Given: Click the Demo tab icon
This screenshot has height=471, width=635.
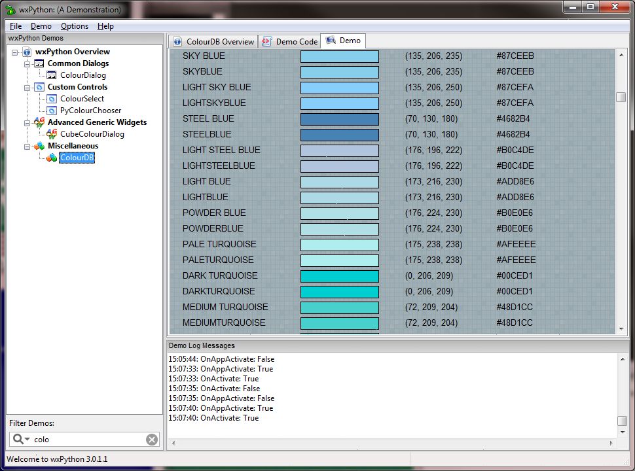Looking at the screenshot, I should click(331, 40).
